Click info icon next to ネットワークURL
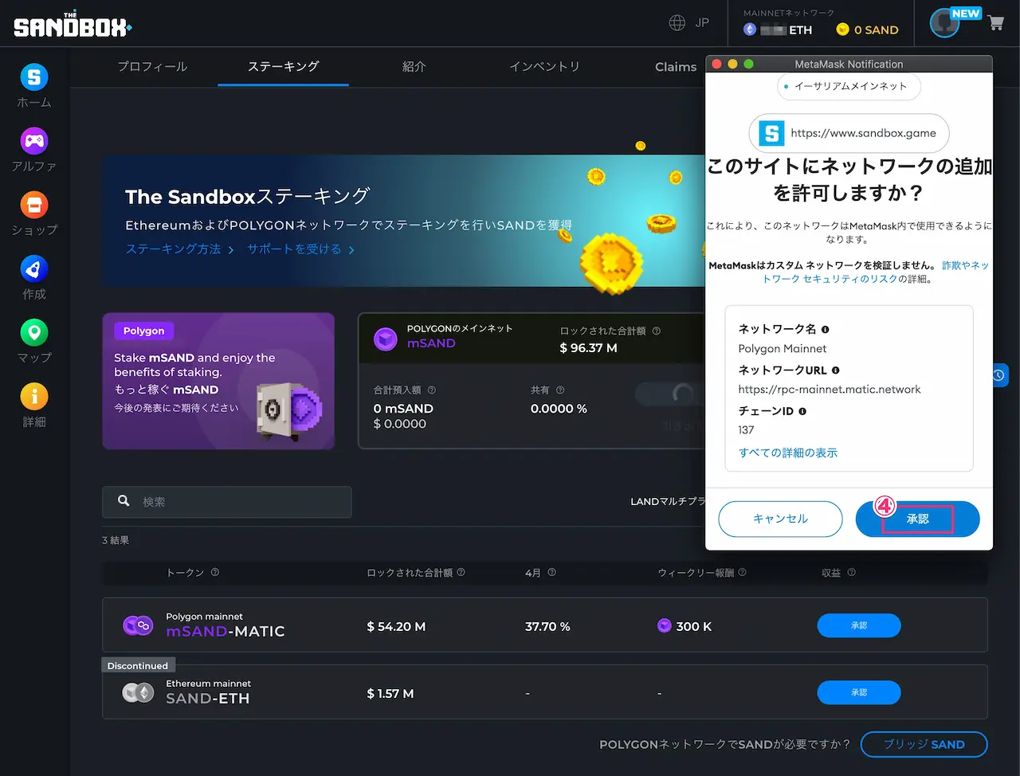 click(835, 370)
